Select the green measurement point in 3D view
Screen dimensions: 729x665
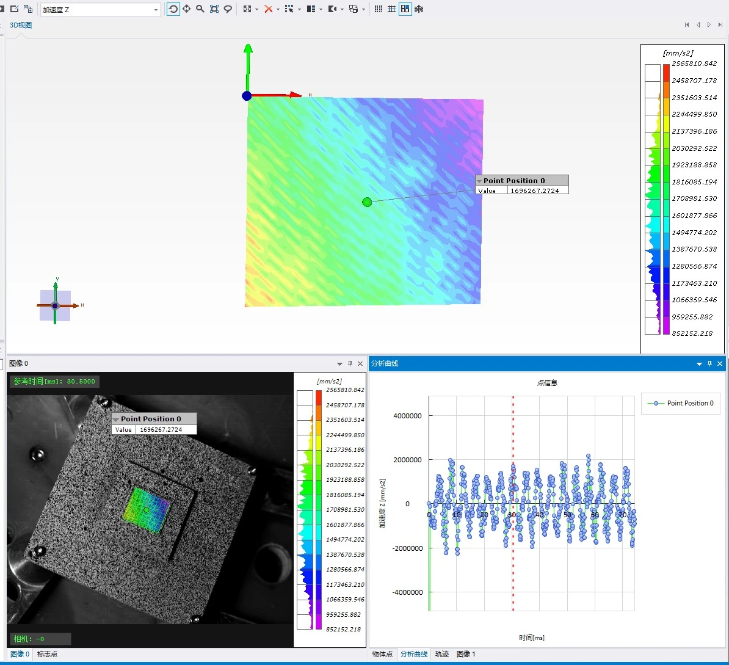point(367,202)
